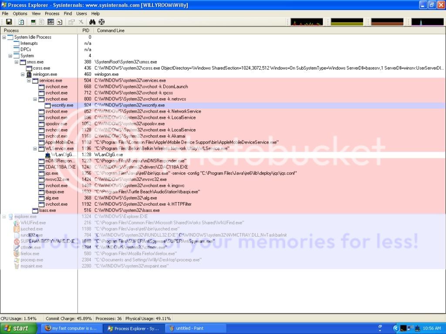Collapse the services.exe tree node
446x334 pixels.
pyautogui.click(x=29, y=80)
